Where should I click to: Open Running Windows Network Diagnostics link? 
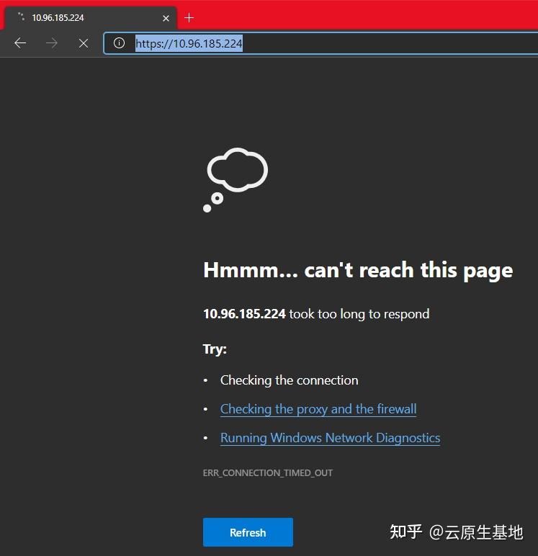point(330,438)
